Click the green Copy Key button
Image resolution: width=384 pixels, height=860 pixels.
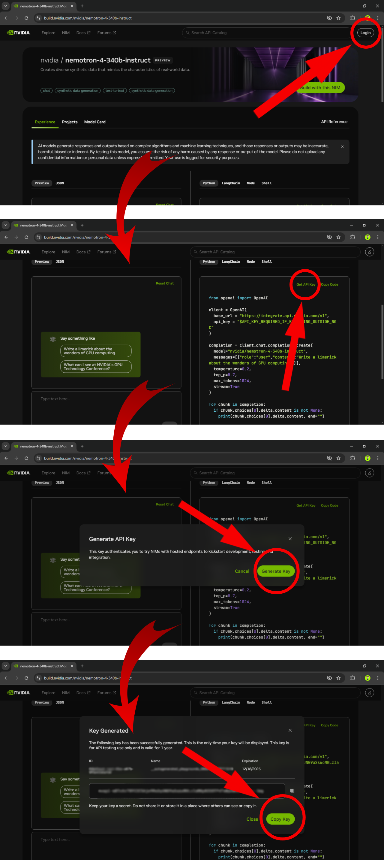(x=280, y=819)
